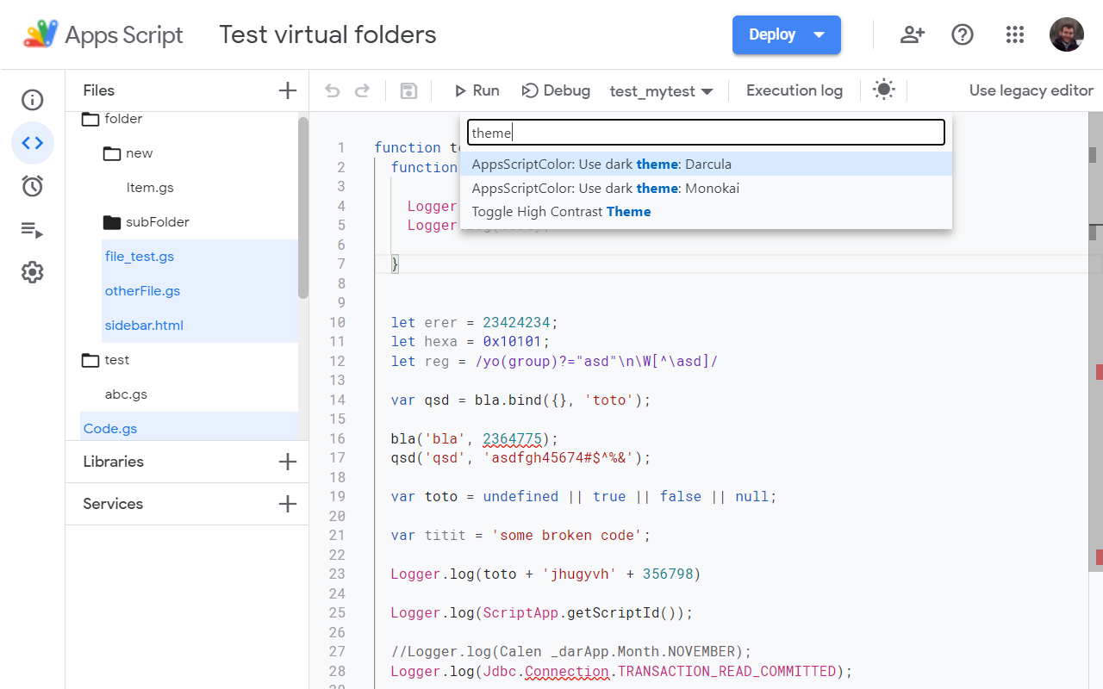The width and height of the screenshot is (1103, 689).
Task: Click inside the theme search input
Action: 705,132
